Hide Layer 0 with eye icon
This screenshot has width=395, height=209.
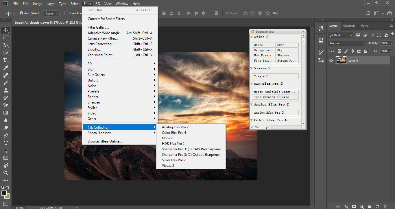coord(331,61)
